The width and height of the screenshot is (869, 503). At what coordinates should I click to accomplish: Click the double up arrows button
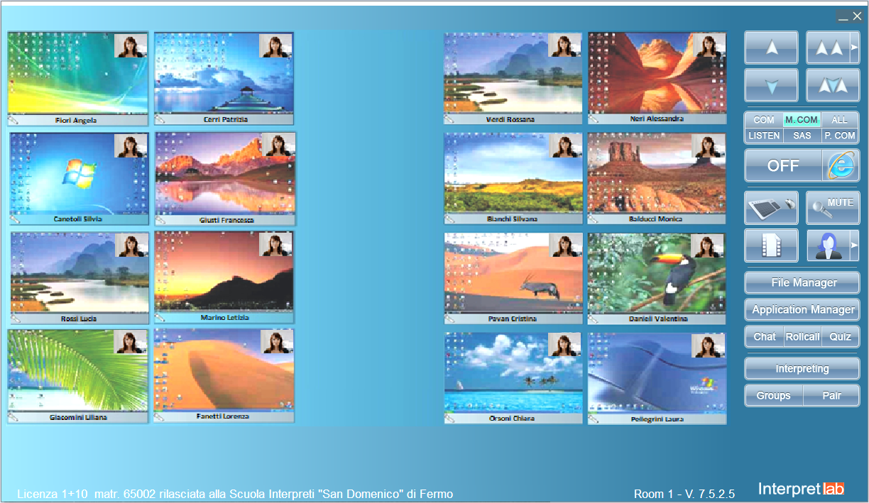(829, 48)
